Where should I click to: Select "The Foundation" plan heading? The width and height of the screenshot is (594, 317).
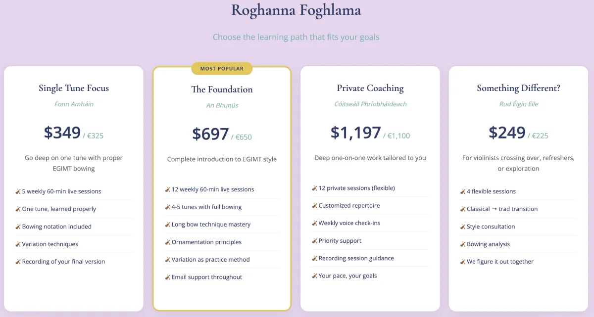(x=222, y=90)
